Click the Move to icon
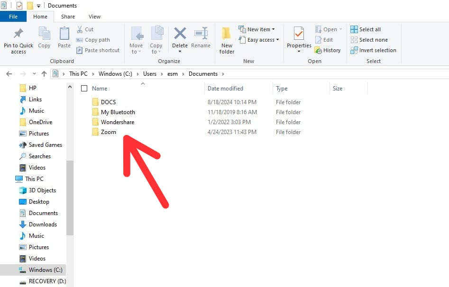Image resolution: width=449 pixels, height=287 pixels. coord(137,34)
